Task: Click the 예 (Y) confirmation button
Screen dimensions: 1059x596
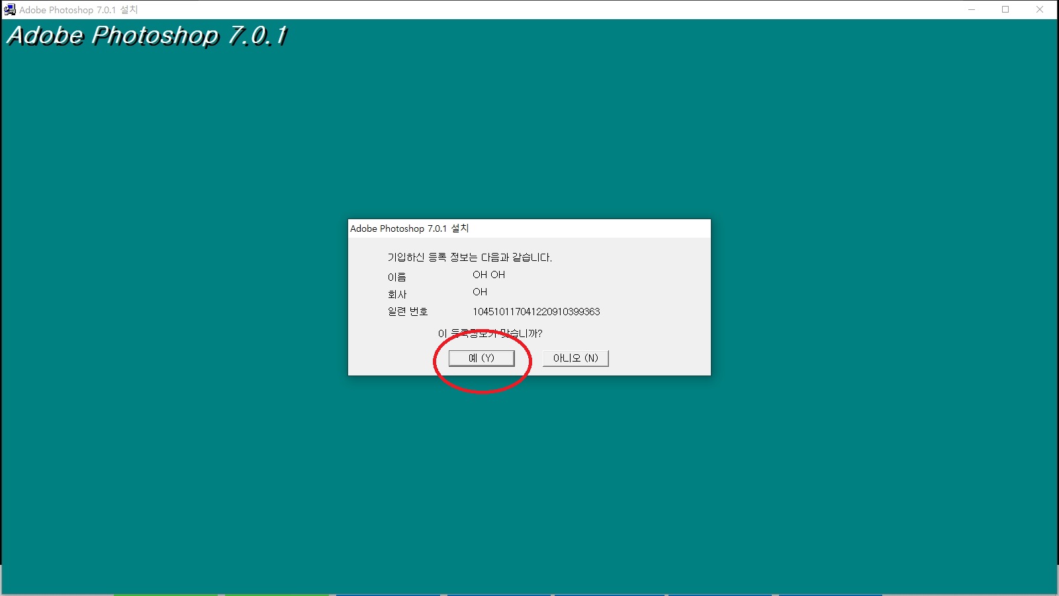Action: 482,358
